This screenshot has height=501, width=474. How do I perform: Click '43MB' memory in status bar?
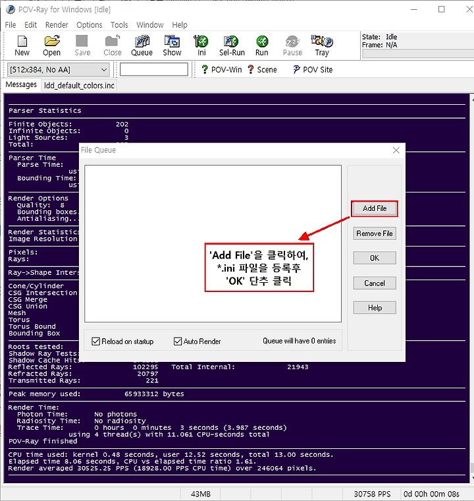pos(200,494)
